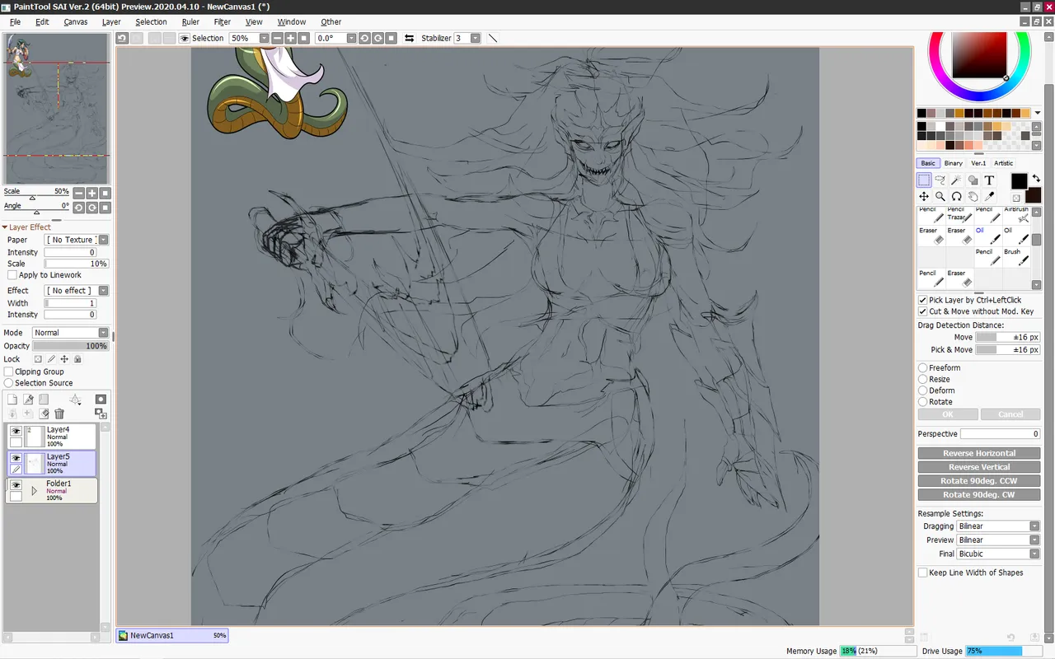Click the Reverse Vertical button

pos(979,467)
